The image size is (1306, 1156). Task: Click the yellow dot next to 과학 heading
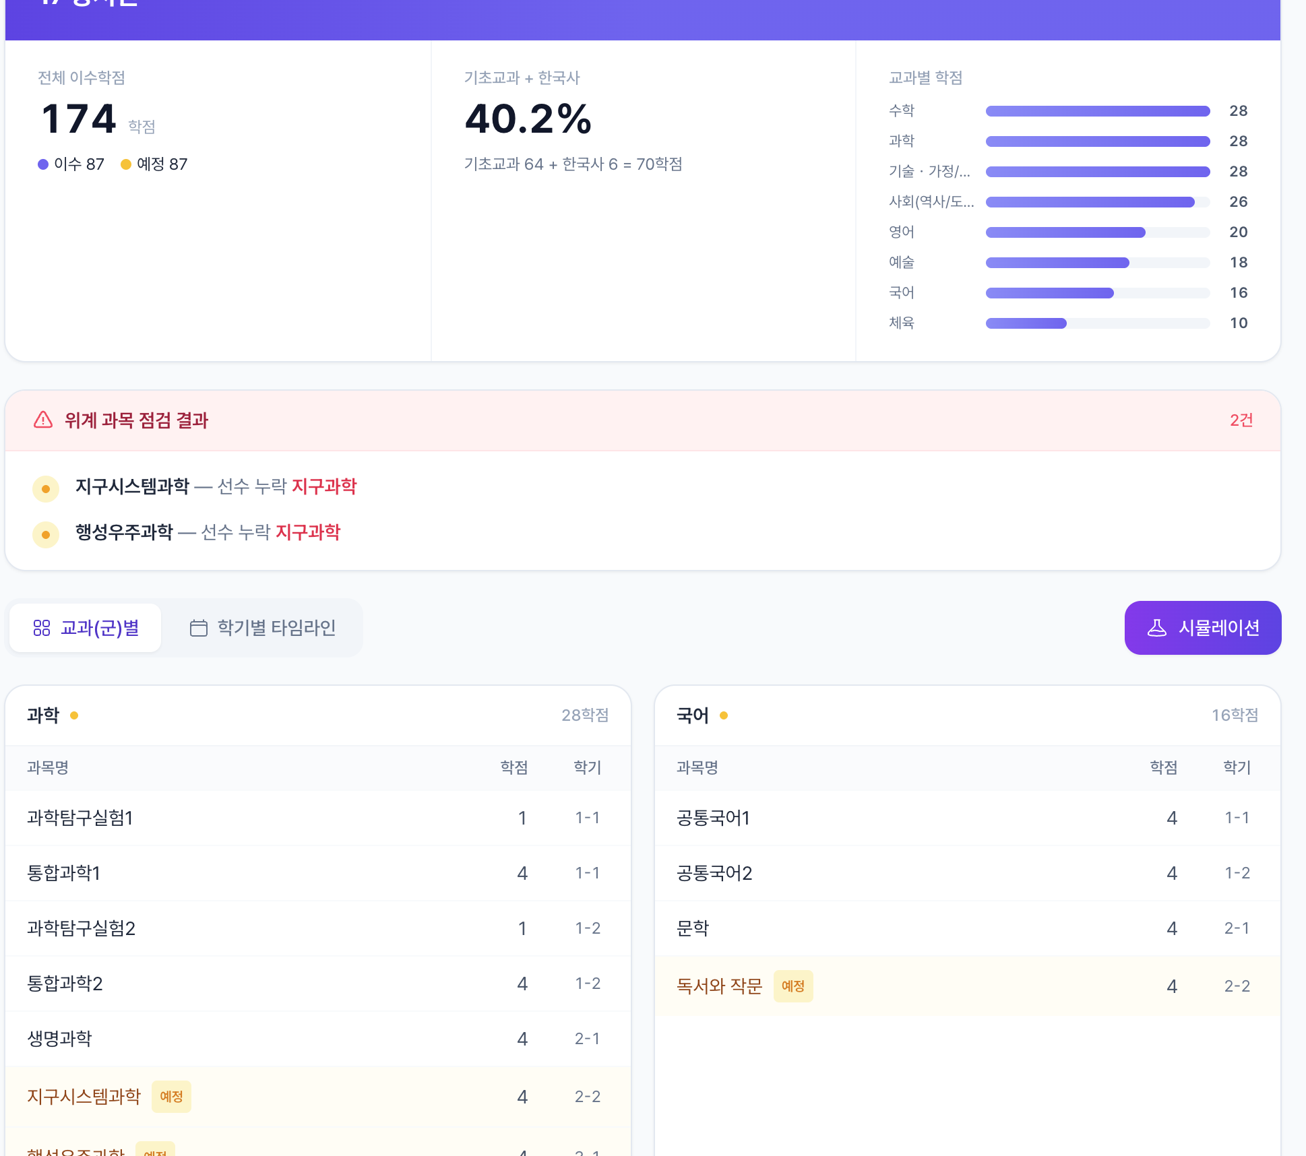[x=74, y=715]
